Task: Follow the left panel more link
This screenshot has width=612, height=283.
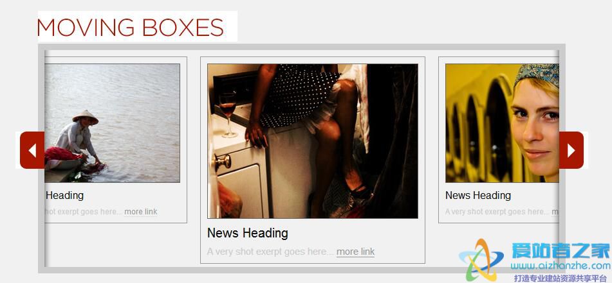Action: [x=141, y=212]
